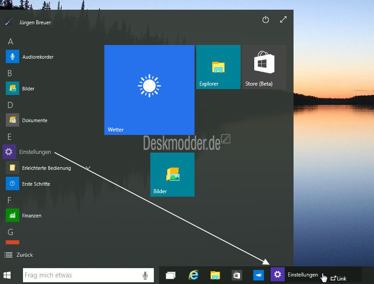Activate the search box microphone
The height and width of the screenshot is (284, 374).
pyautogui.click(x=145, y=276)
